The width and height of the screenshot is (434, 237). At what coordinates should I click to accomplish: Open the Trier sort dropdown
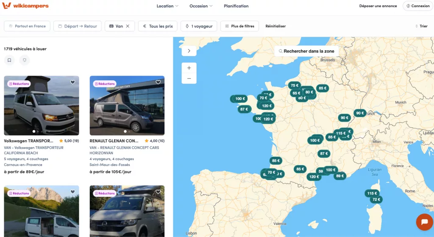421,26
